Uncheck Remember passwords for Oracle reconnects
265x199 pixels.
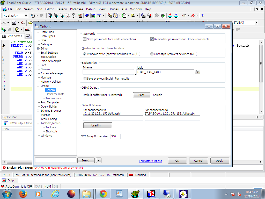152,39
